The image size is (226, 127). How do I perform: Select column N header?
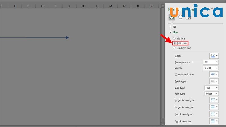124,6
